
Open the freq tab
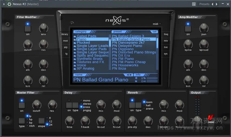pos(166,34)
